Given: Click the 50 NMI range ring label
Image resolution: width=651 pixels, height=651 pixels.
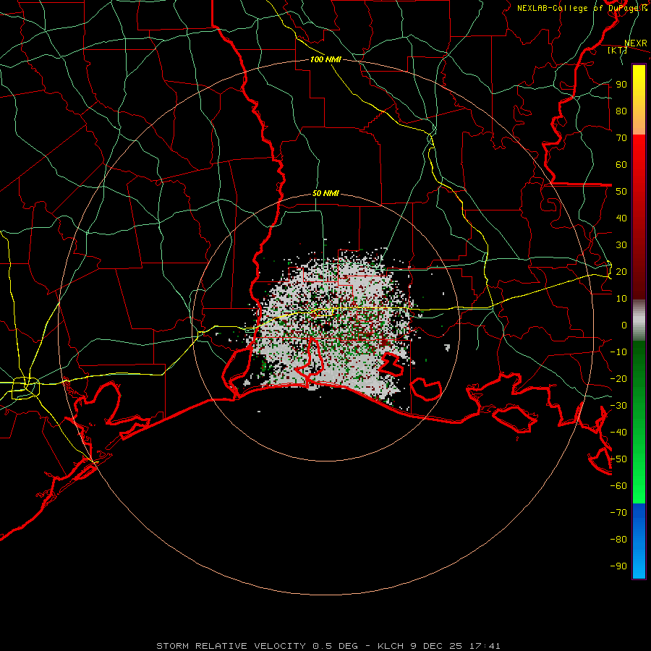Looking at the screenshot, I should (x=325, y=193).
